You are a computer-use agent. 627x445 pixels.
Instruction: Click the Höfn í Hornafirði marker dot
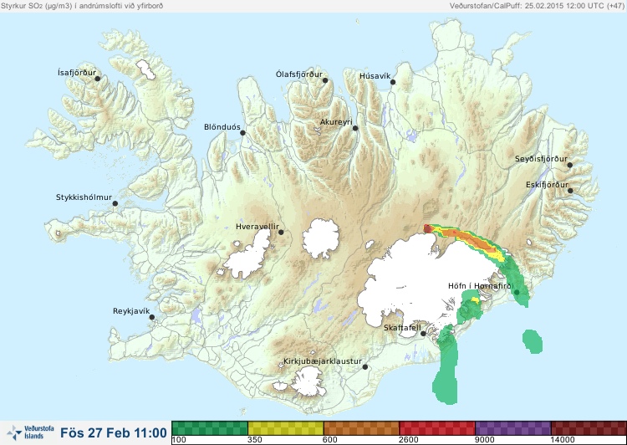coord(517,293)
